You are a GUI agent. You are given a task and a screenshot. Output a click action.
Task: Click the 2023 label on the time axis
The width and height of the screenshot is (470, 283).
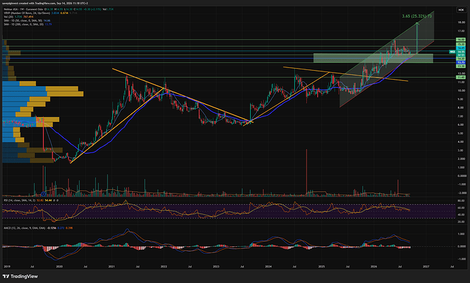coord(216,266)
